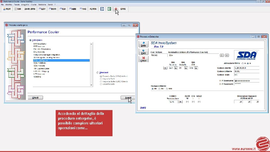This screenshot has width=270, height=152.
Task: Open the BOR toolbar button
Action: [53, 9]
